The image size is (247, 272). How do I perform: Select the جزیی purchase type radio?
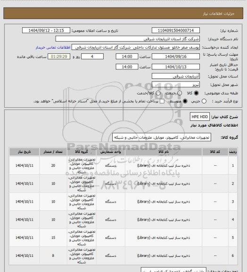pyautogui.click(x=204, y=101)
